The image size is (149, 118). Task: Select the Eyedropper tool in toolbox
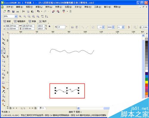(3, 91)
